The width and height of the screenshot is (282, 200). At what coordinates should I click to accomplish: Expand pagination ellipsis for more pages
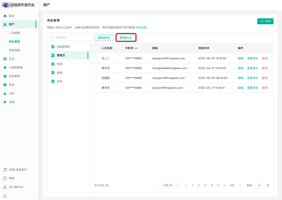(225, 185)
